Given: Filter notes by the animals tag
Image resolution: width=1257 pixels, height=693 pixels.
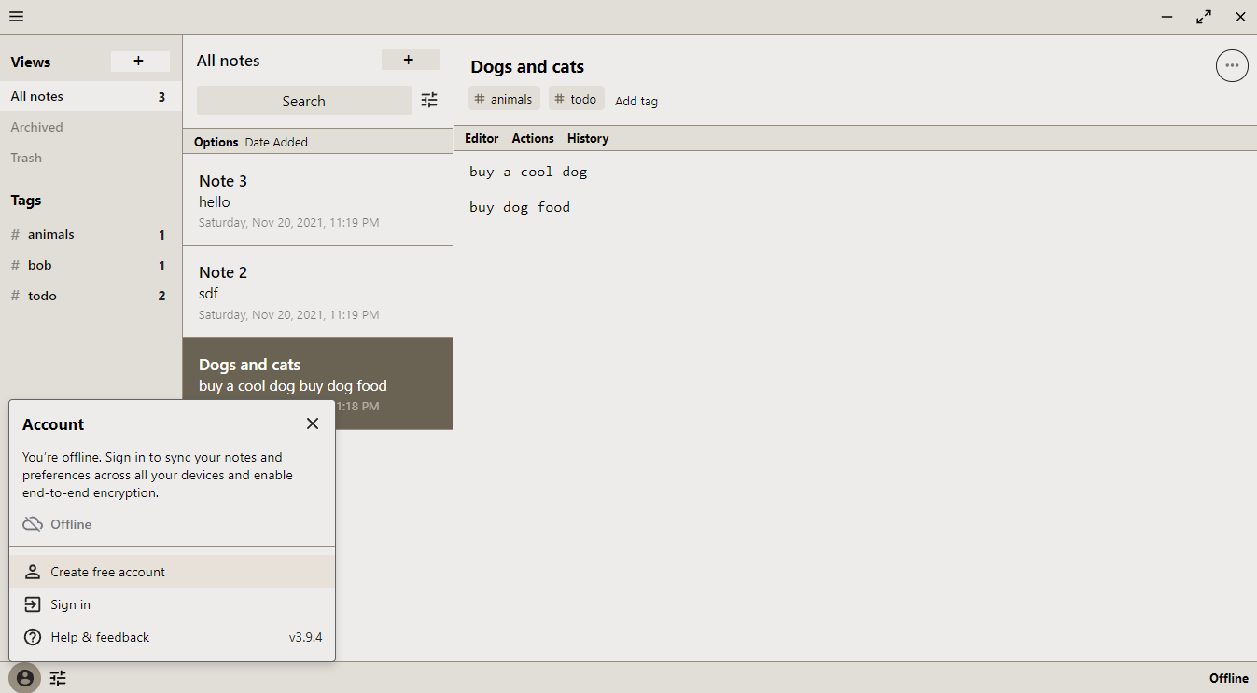Looking at the screenshot, I should 50,235.
